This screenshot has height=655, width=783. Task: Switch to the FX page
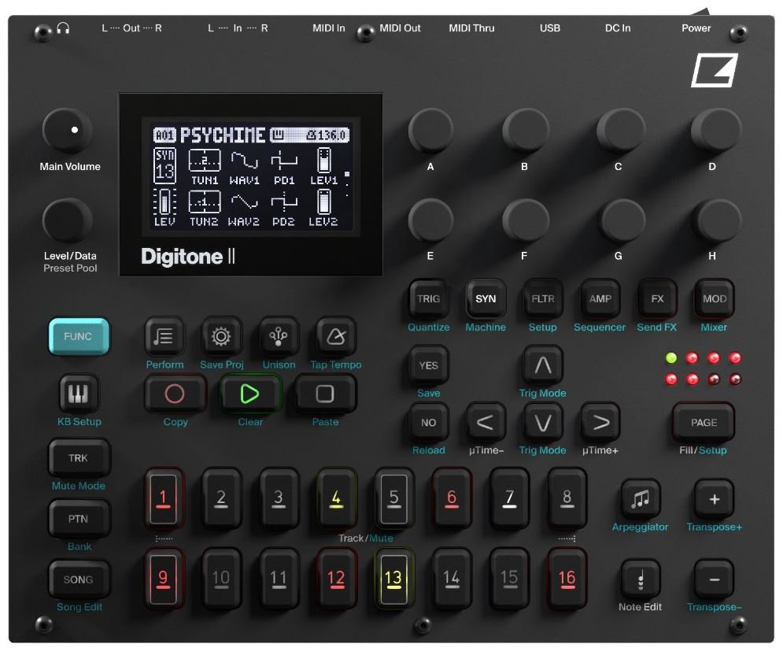657,299
